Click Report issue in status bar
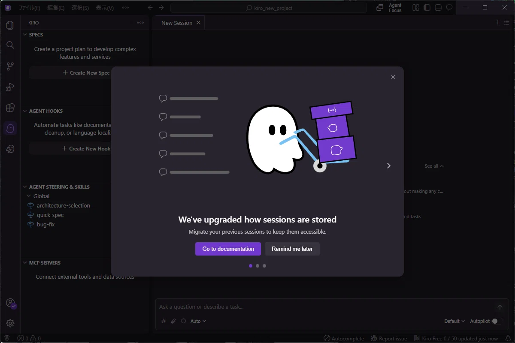The width and height of the screenshot is (515, 343). 389,339
